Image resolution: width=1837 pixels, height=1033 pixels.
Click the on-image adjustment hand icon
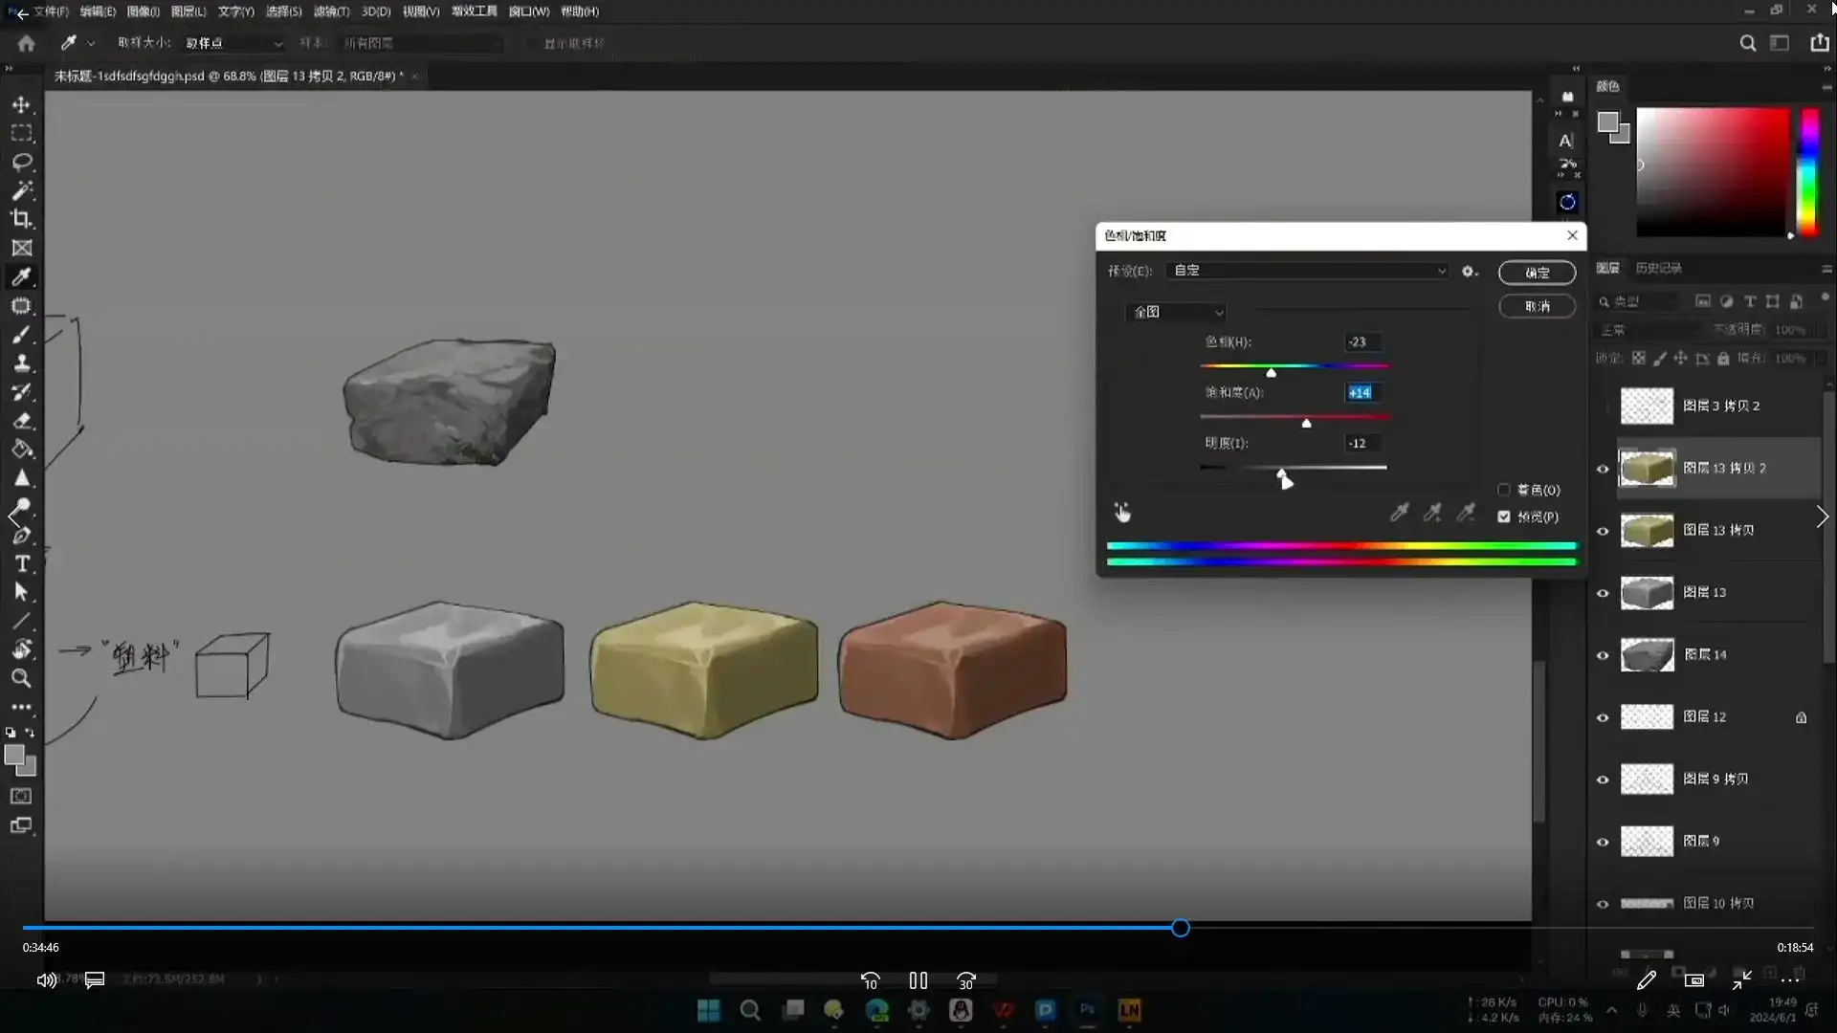(1122, 514)
